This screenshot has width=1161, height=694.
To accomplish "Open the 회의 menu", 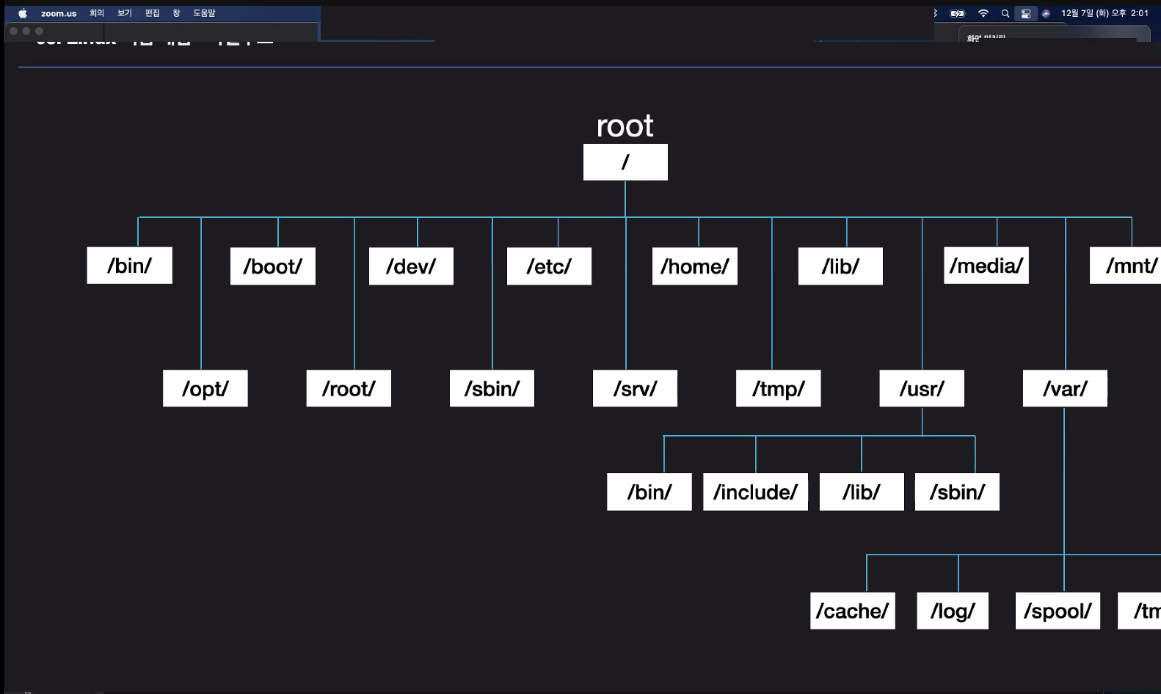I will (97, 13).
